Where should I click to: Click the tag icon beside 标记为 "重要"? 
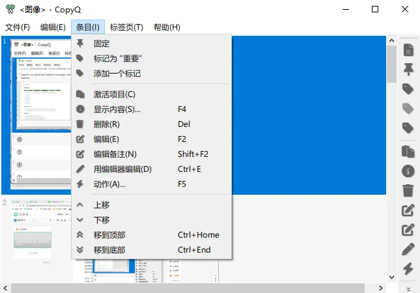click(x=80, y=58)
